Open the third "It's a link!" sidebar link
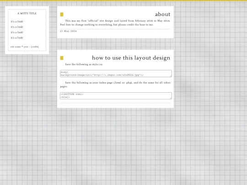247x185 pixels. pos(17,32)
